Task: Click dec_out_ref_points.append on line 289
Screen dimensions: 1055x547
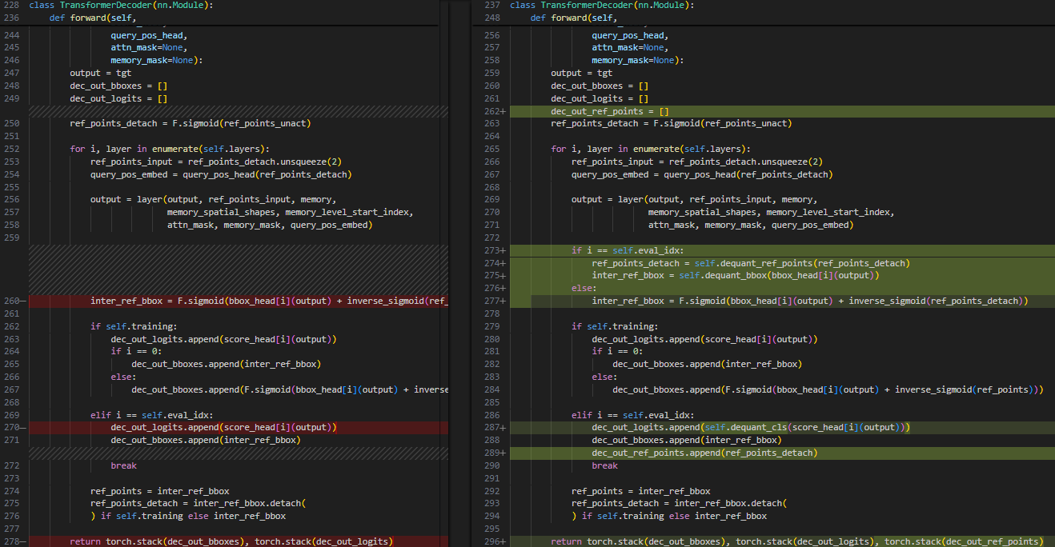Action: pyautogui.click(x=656, y=453)
